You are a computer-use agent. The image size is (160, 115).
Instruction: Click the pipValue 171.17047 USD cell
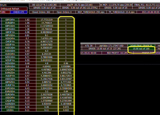coord(112,46)
